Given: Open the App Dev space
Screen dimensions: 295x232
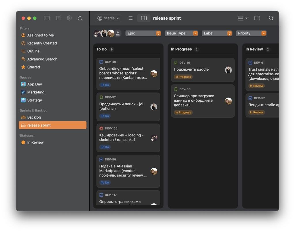Looking at the screenshot, I should click(52, 84).
